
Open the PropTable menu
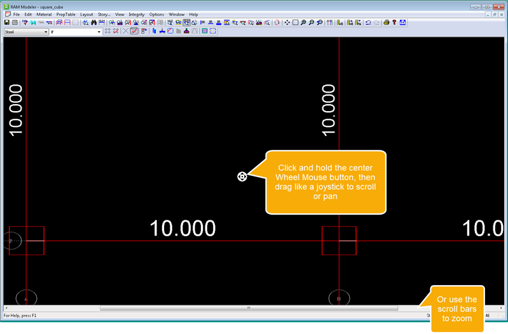[65, 14]
